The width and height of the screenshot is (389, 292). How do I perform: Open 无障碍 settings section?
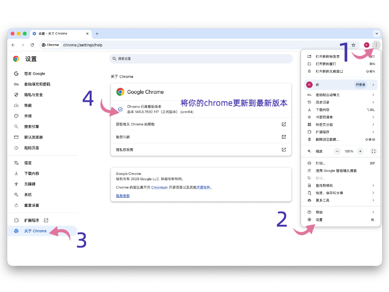click(x=30, y=184)
